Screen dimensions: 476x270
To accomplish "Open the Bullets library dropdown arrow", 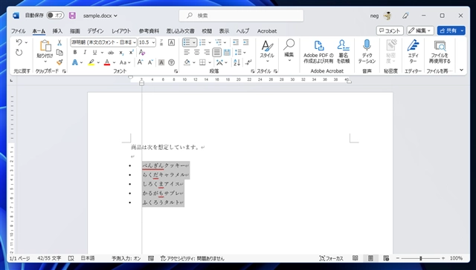I will (x=193, y=42).
